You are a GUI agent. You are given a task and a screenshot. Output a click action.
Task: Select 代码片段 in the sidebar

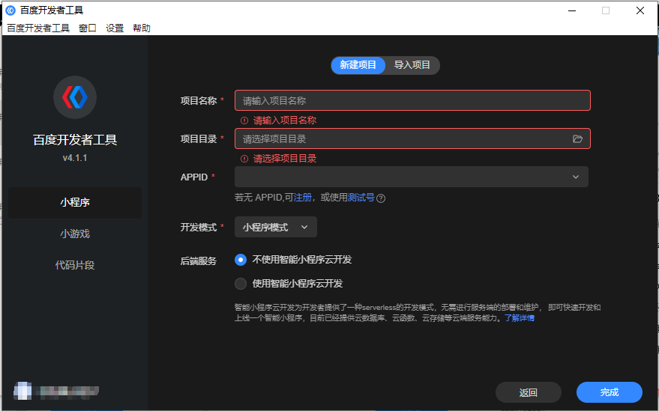click(x=75, y=265)
